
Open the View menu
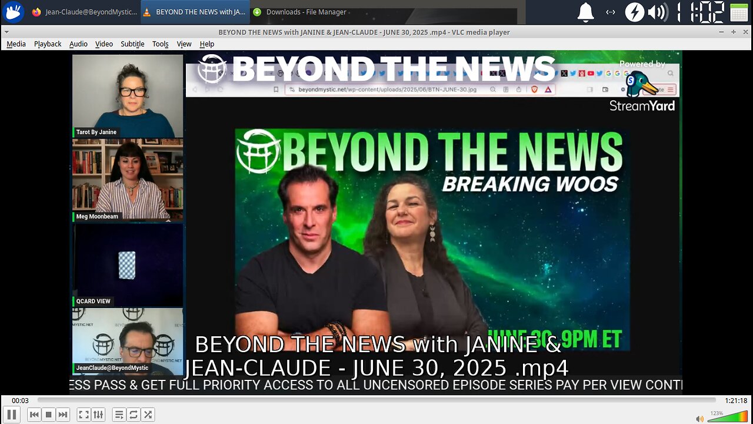coord(184,44)
